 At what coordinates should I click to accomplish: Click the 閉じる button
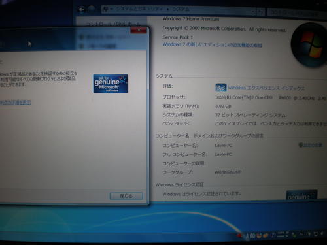tap(126, 196)
